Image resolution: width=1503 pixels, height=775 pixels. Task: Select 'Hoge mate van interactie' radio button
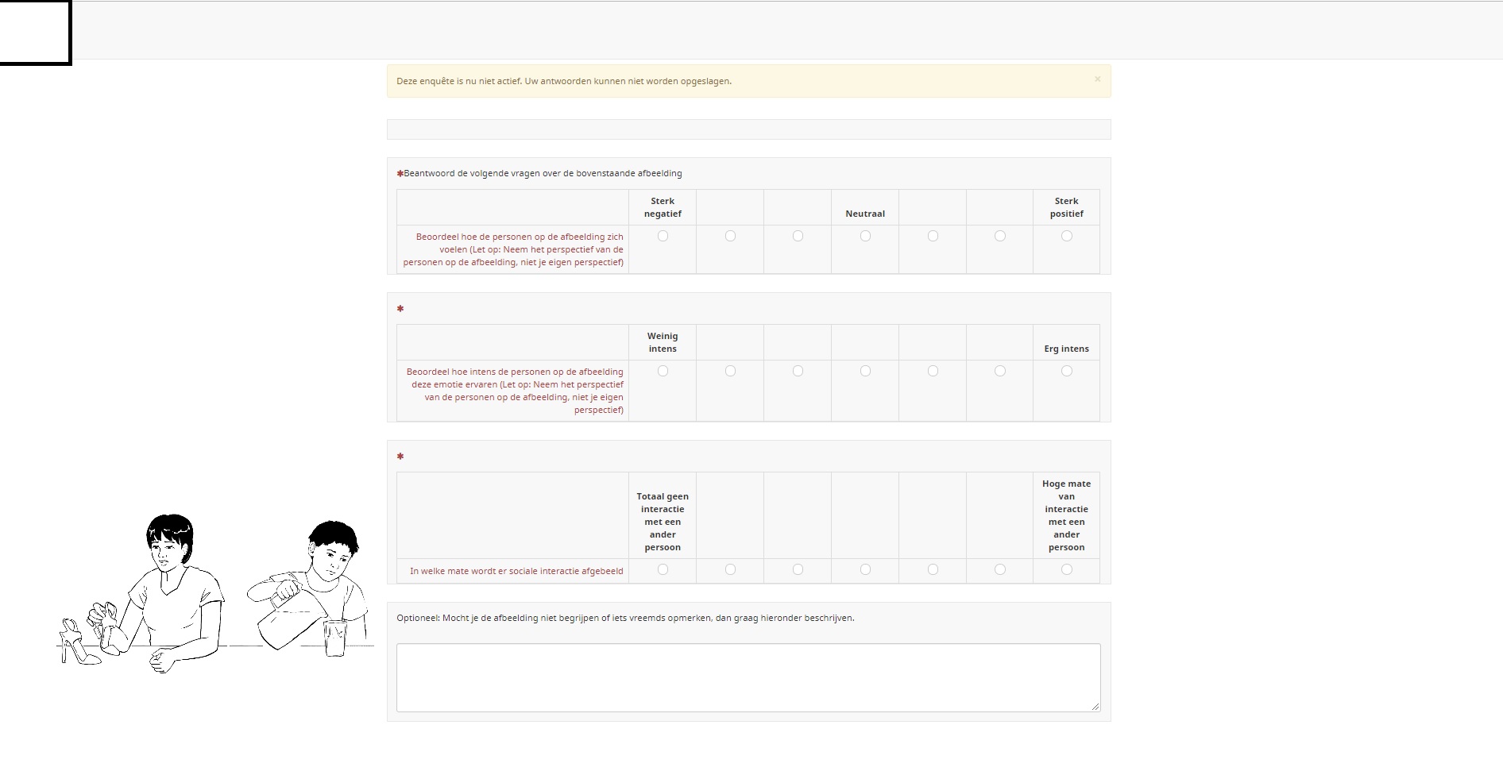coord(1066,569)
